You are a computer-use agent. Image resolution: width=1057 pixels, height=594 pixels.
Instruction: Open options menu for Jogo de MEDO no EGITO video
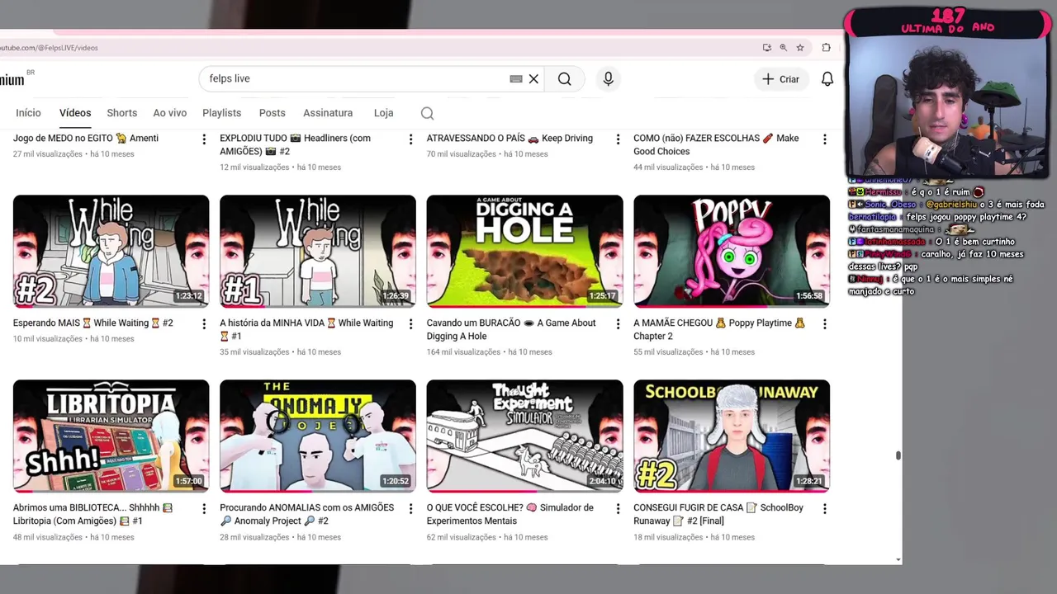point(204,139)
